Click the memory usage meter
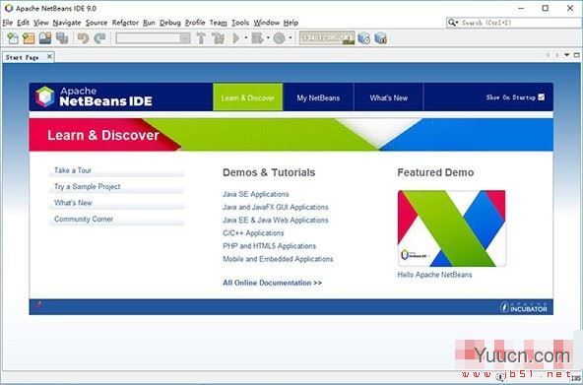The image size is (583, 385). pos(327,37)
